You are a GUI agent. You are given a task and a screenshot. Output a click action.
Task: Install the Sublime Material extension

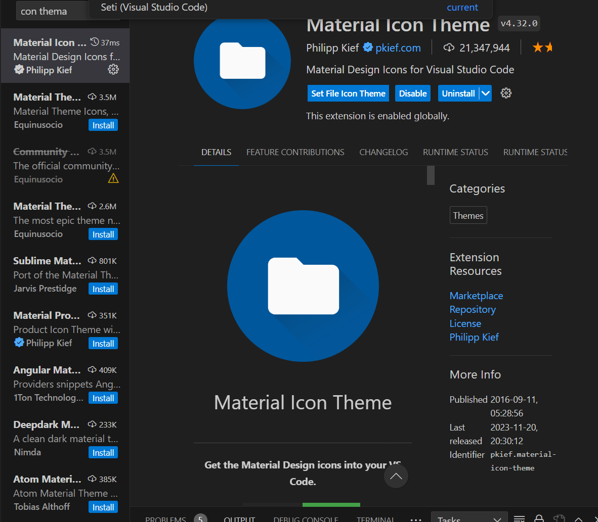(x=103, y=289)
